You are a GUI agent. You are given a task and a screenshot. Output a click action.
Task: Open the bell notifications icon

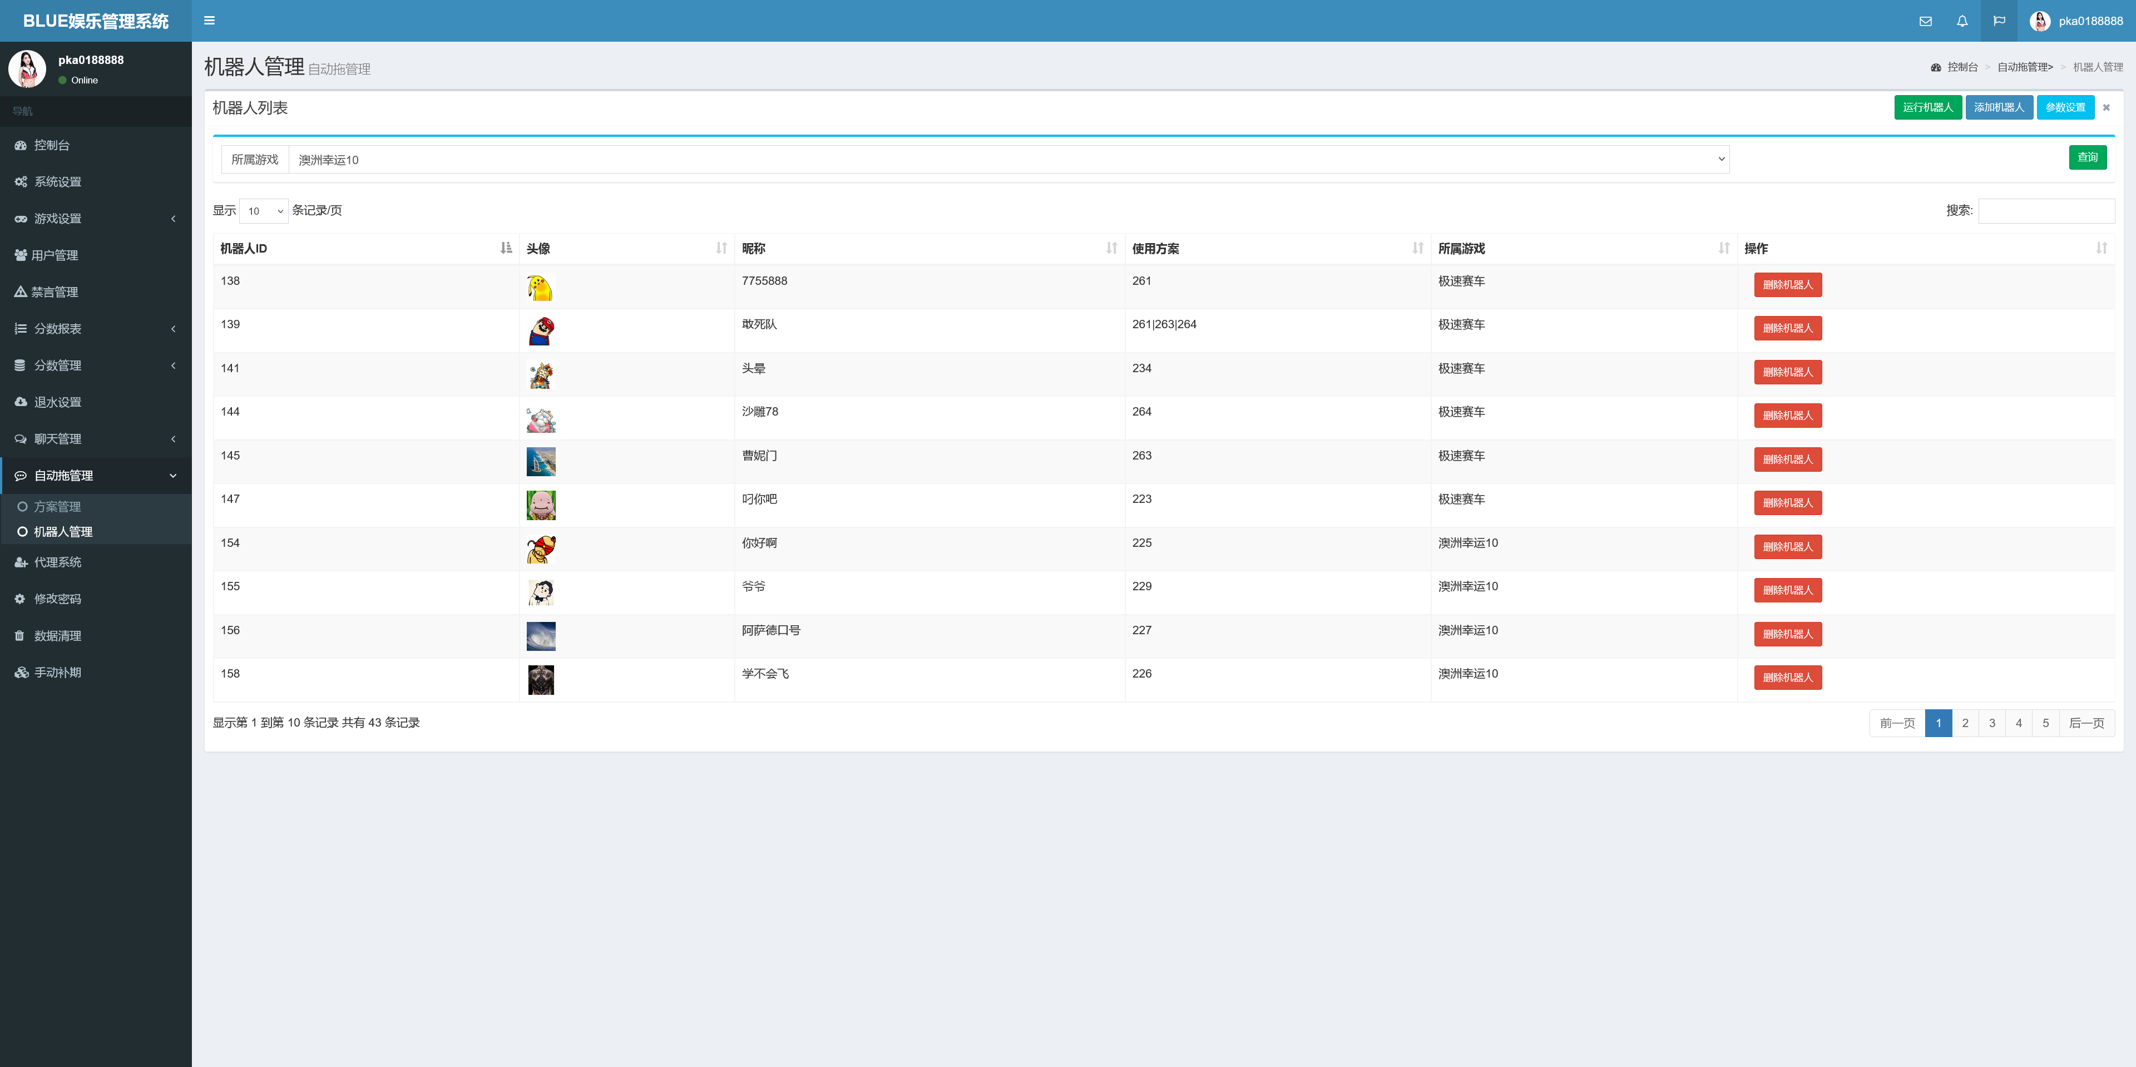click(1962, 21)
